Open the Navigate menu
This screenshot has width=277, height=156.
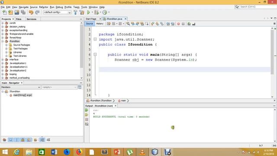(x=24, y=7)
